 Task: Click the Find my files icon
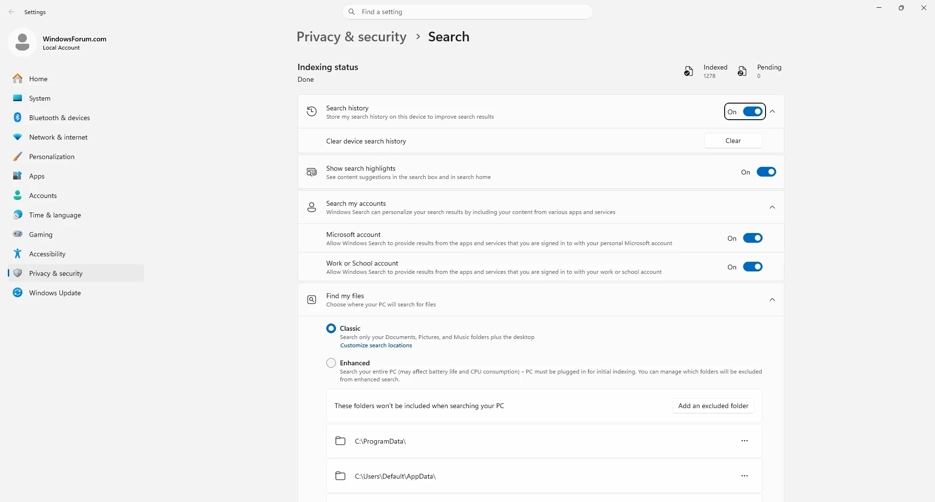[x=312, y=300]
